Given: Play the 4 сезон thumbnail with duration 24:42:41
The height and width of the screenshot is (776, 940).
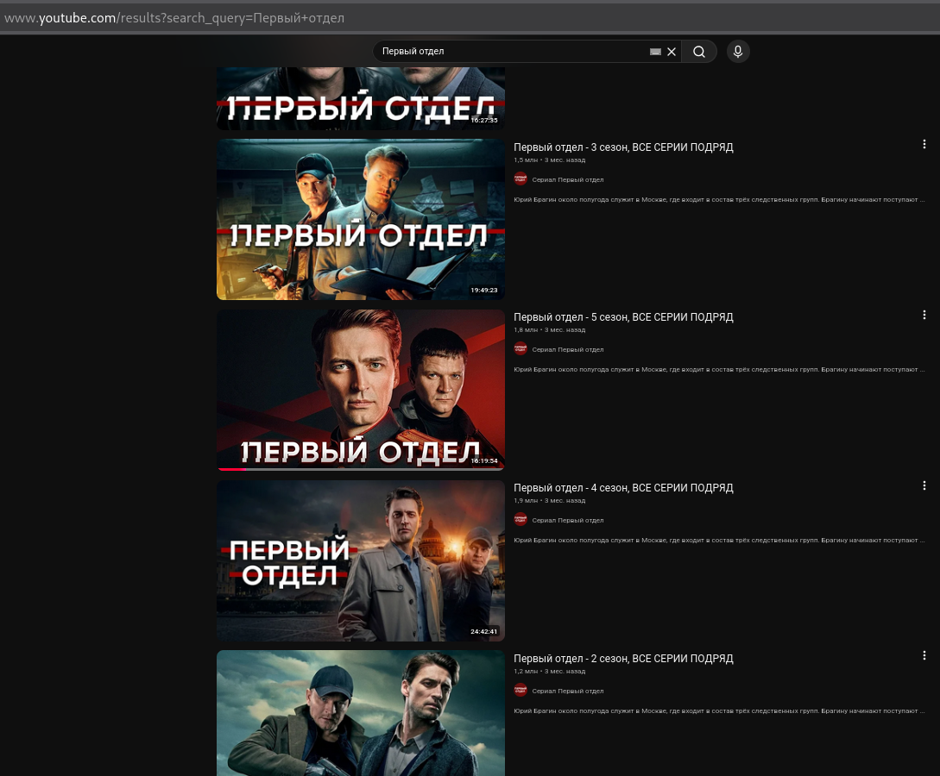Looking at the screenshot, I should coord(360,560).
